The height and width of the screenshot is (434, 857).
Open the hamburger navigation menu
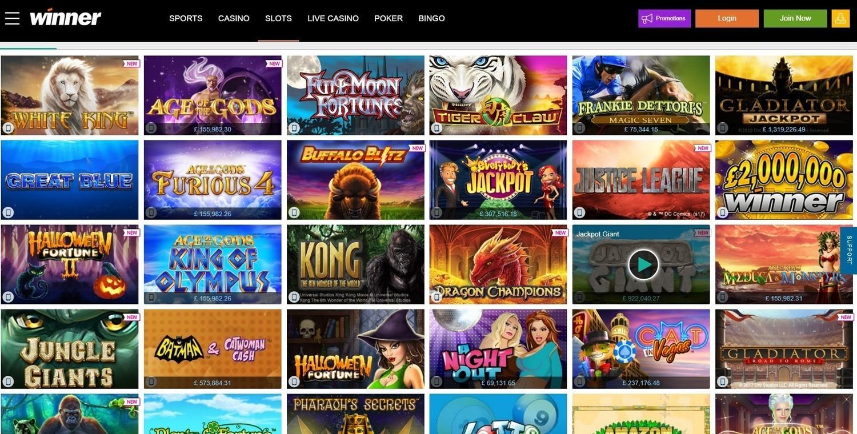coord(12,18)
